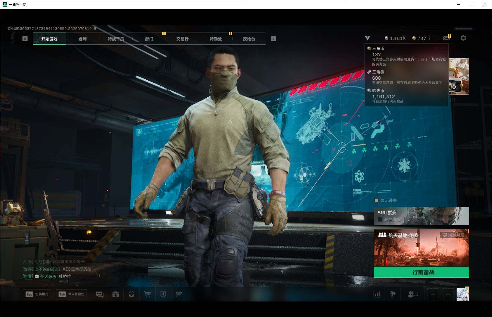
Task: Click the diamond badge icon in bottom bar
Action: coord(132,294)
